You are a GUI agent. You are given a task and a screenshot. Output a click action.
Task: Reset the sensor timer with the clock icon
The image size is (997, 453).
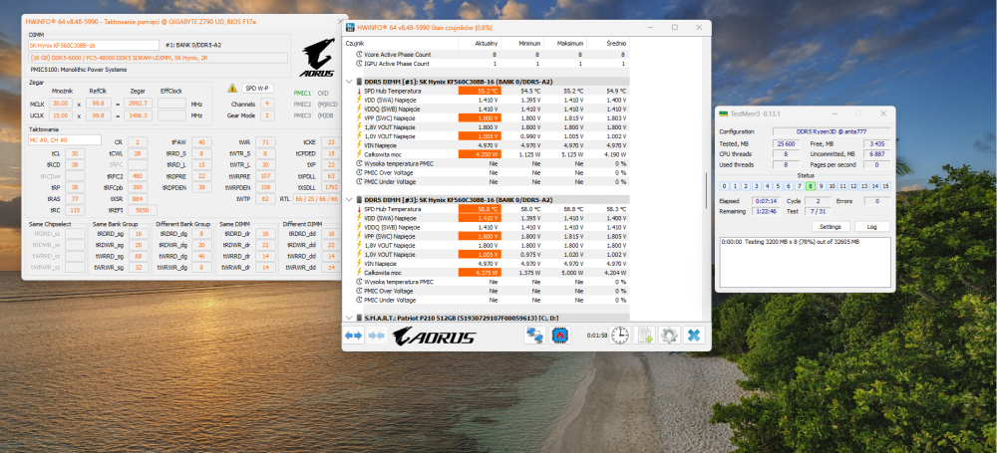[x=619, y=335]
